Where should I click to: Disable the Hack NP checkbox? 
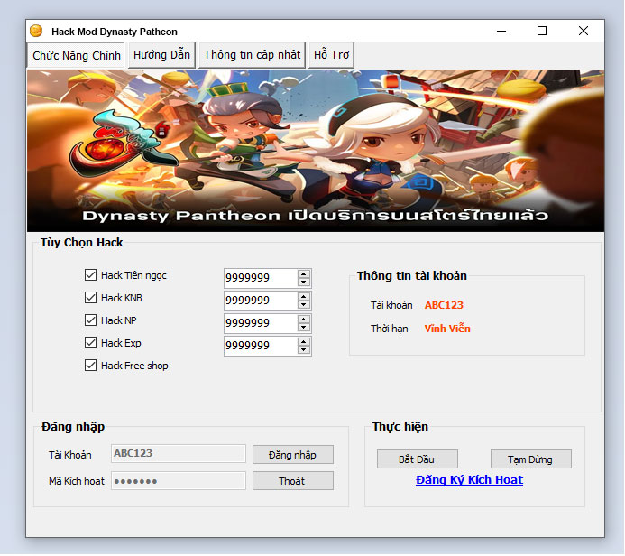pyautogui.click(x=90, y=320)
